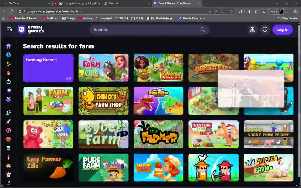Screen dimensions: 301x188
Task: Open the Pure Farm game
Action: point(103,167)
